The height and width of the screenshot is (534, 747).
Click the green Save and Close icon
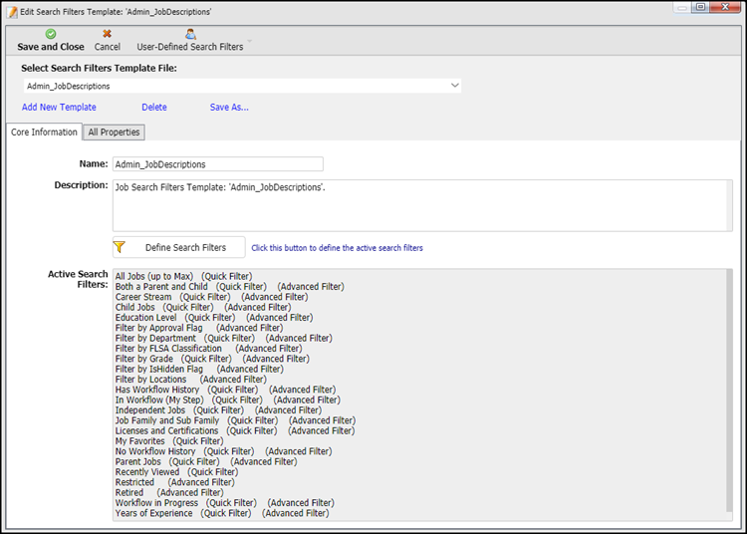pyautogui.click(x=51, y=34)
